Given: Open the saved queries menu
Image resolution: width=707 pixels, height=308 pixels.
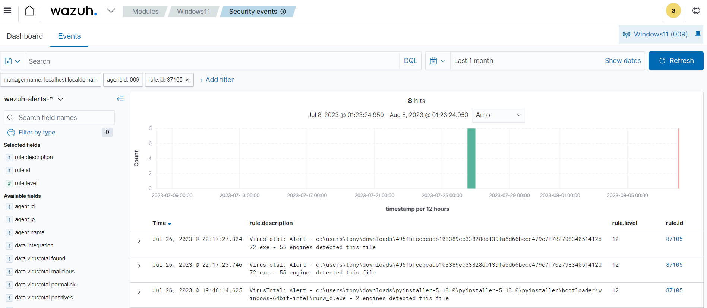Looking at the screenshot, I should point(12,61).
